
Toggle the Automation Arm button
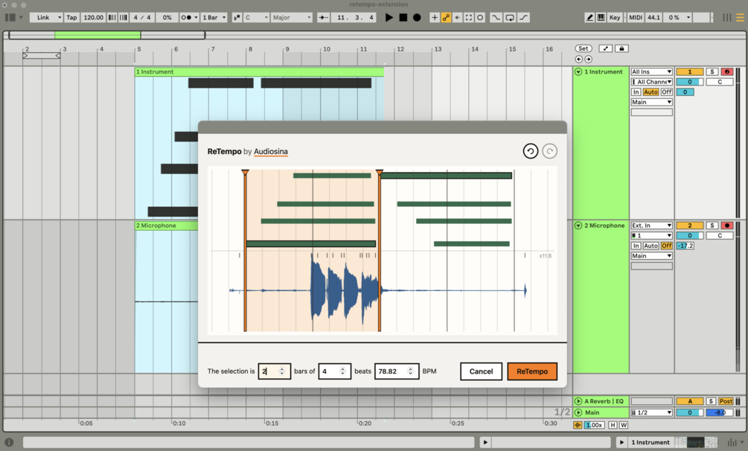pyautogui.click(x=446, y=18)
